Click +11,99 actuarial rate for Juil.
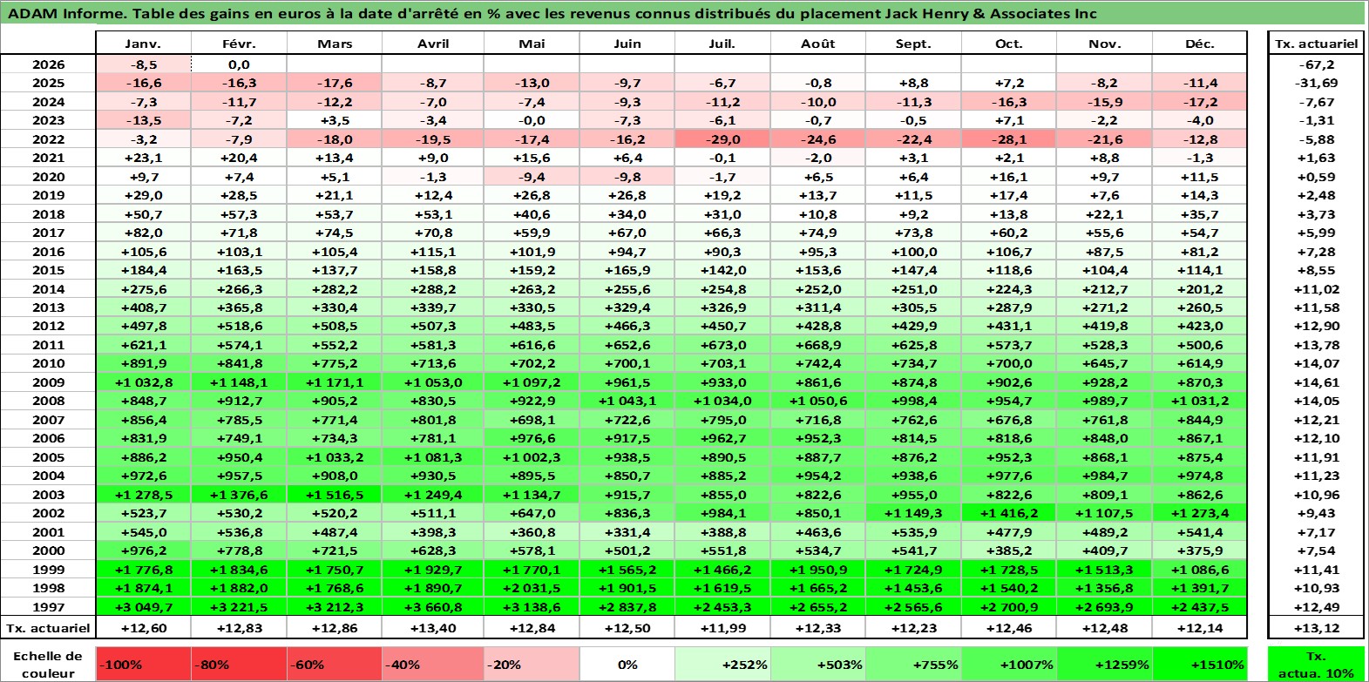This screenshot has height=682, width=1369. (722, 628)
